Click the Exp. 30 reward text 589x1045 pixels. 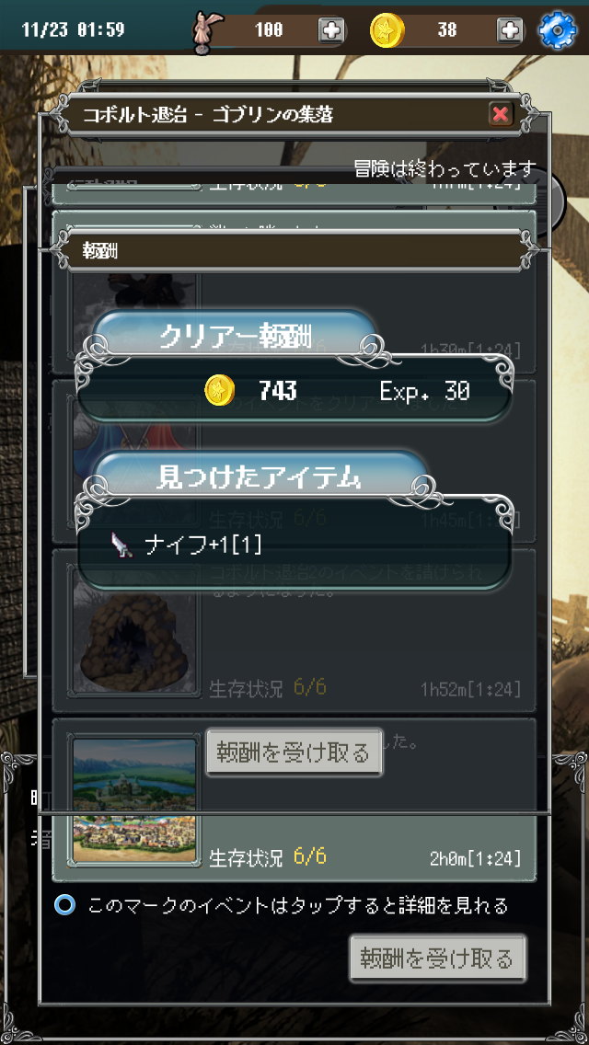point(424,391)
